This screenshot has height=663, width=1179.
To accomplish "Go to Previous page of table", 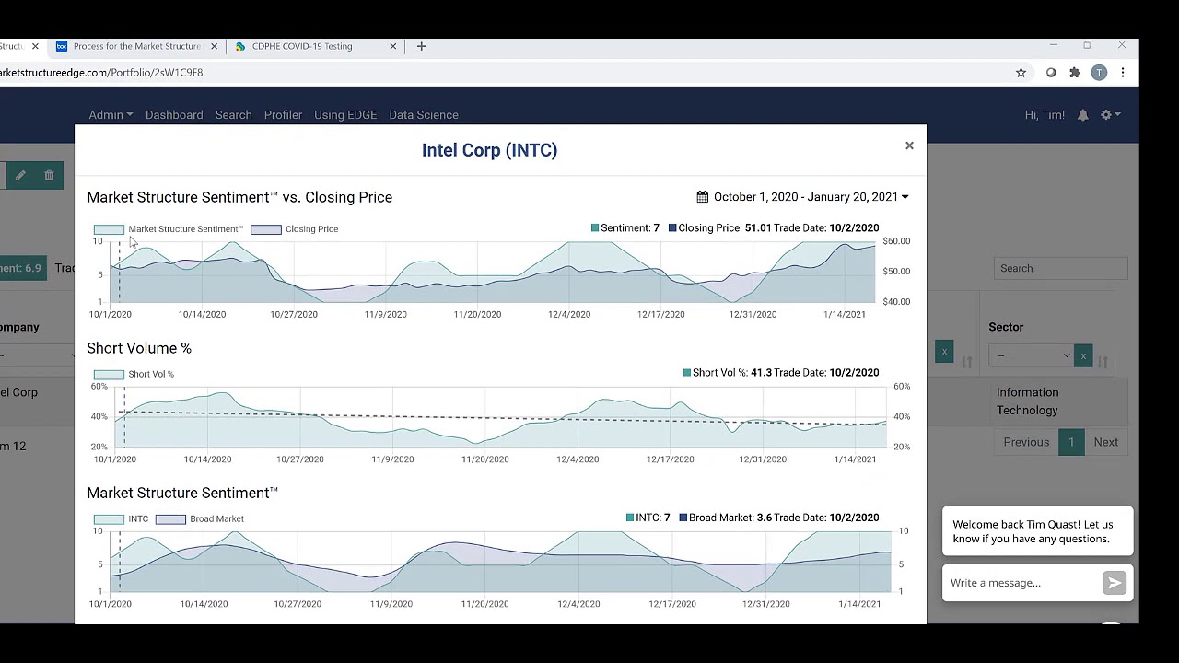I will (x=1026, y=442).
